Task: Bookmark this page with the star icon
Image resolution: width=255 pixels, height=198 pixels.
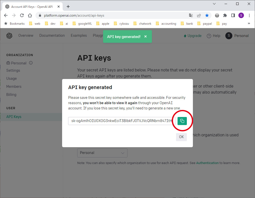Action: coord(207,15)
